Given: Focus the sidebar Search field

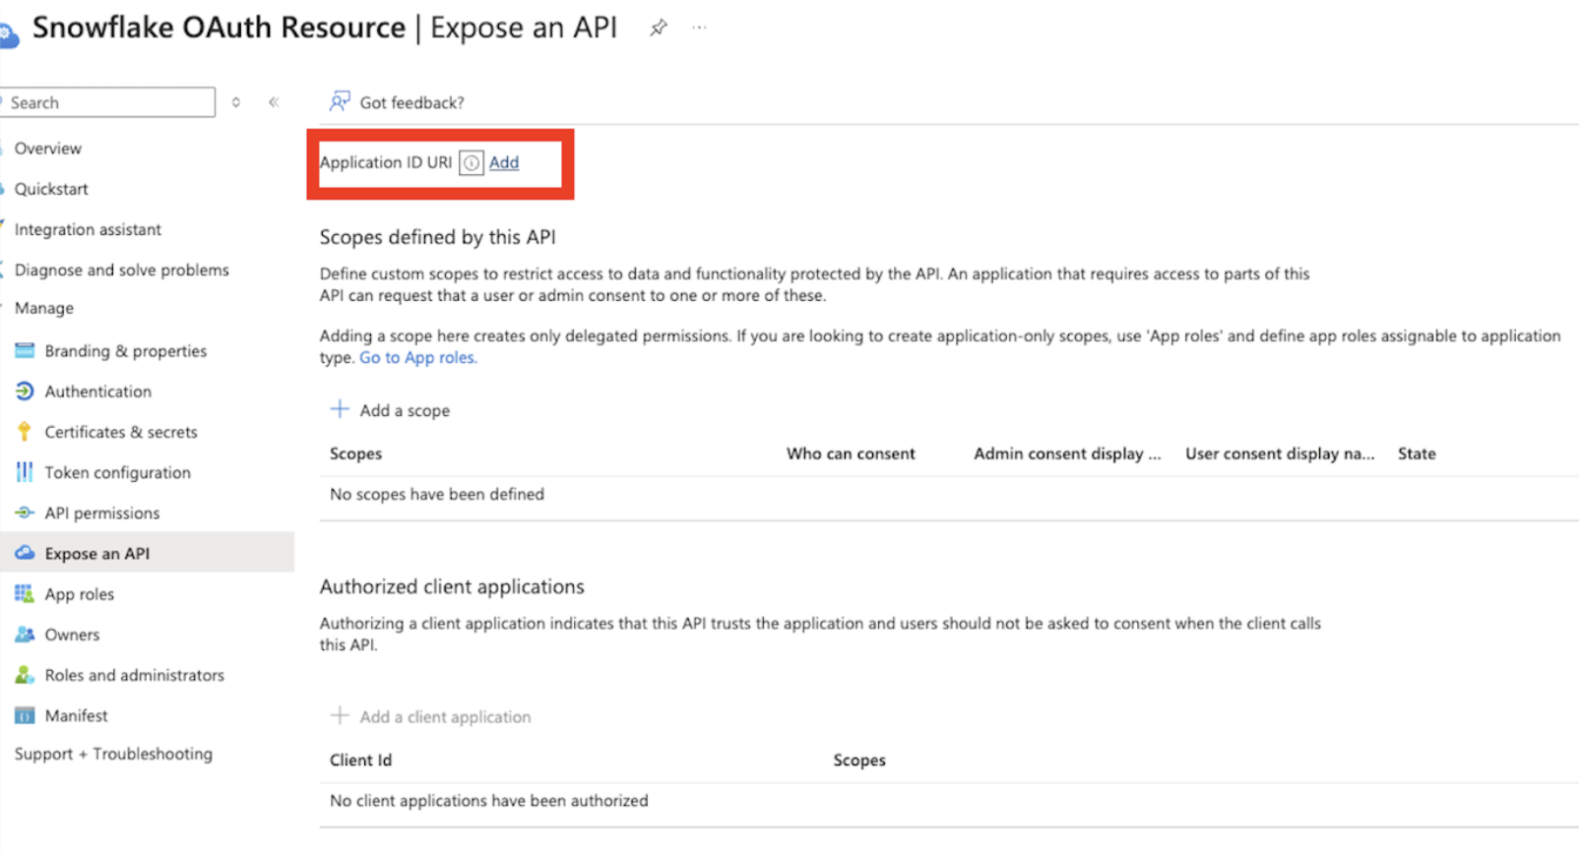Looking at the screenshot, I should (108, 102).
